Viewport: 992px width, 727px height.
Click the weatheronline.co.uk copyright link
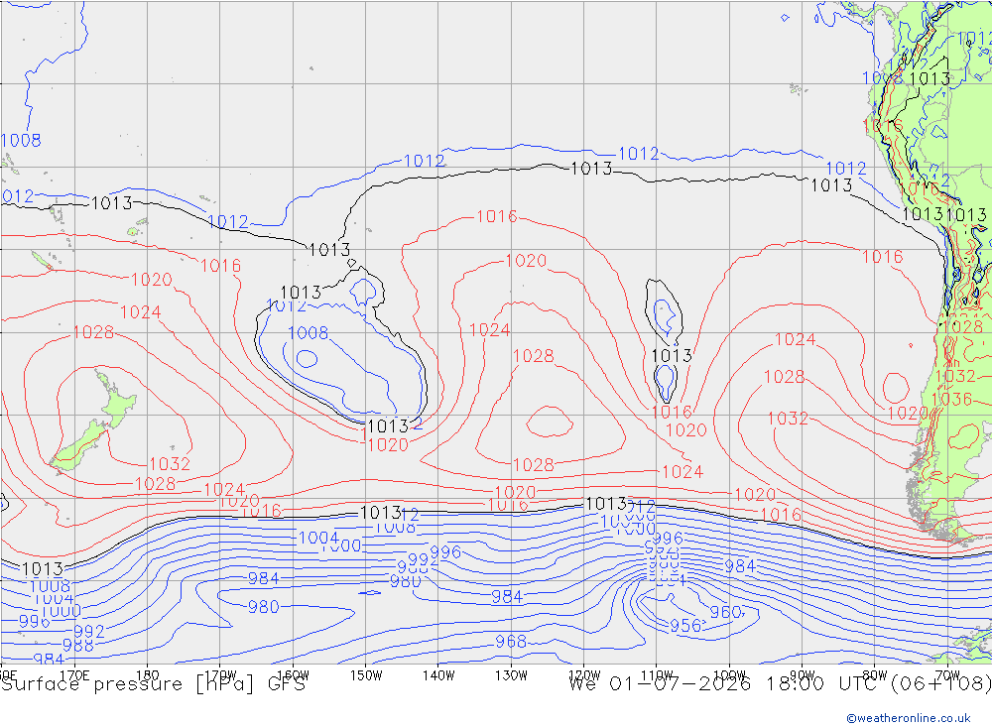(908, 718)
